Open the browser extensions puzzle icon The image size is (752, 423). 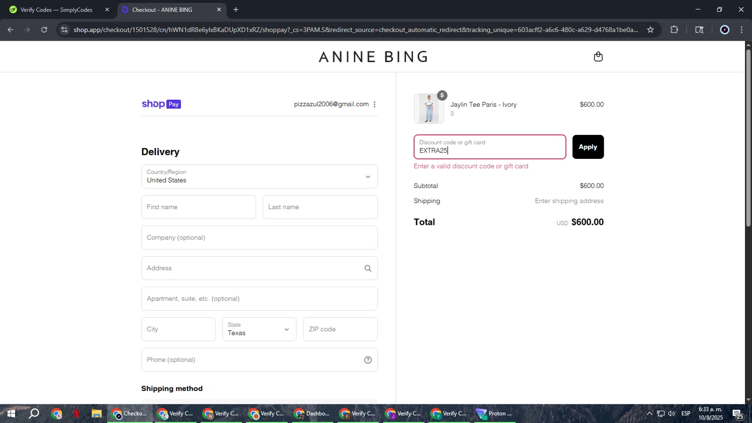click(674, 30)
